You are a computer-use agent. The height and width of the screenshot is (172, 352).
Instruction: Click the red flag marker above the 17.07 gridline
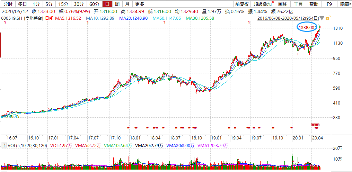click(88, 23)
